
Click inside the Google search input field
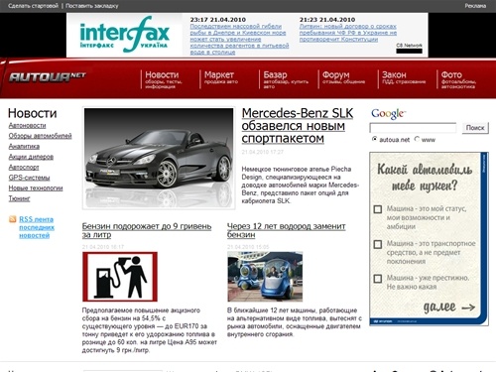413,128
